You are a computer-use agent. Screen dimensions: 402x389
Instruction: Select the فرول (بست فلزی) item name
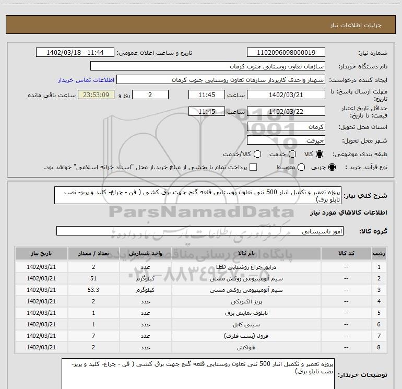[x=246, y=336]
